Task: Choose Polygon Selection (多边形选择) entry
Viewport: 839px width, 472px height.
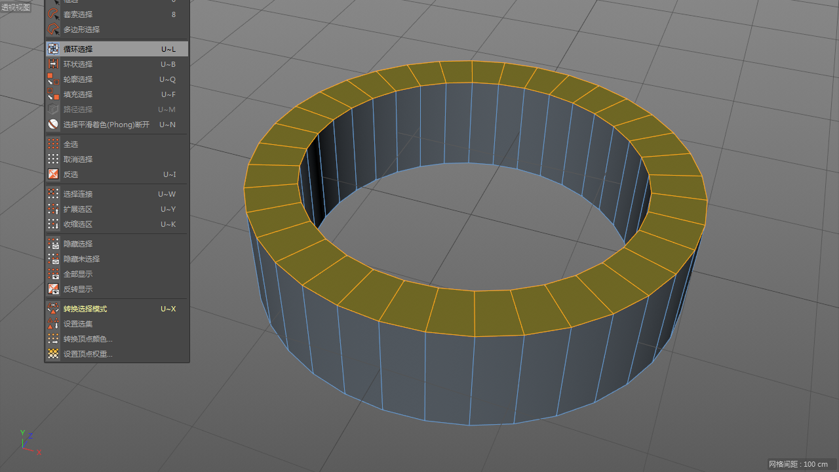Action: pos(117,29)
